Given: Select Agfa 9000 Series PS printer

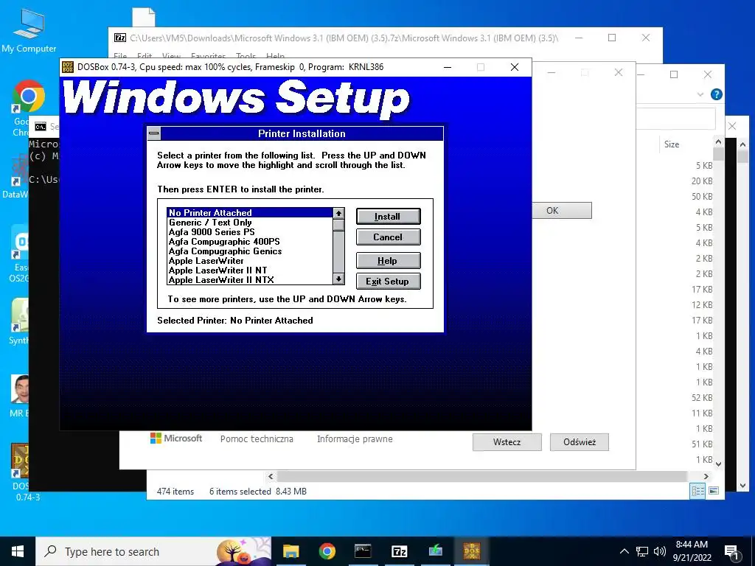Looking at the screenshot, I should [x=250, y=232].
